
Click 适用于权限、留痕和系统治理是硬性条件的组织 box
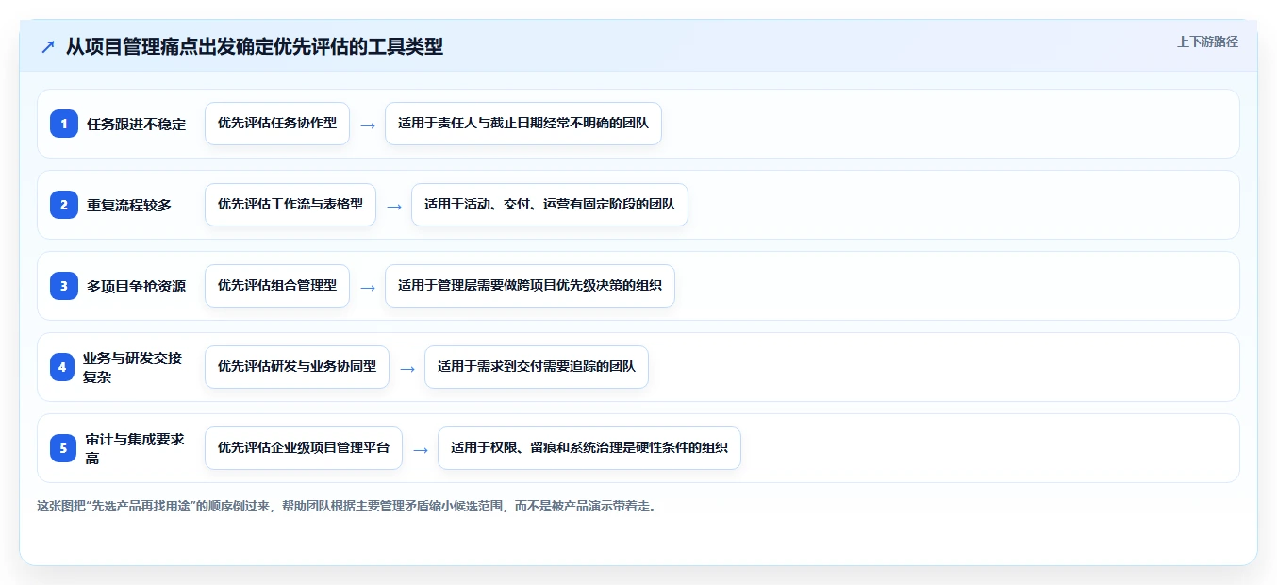(x=589, y=448)
